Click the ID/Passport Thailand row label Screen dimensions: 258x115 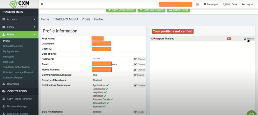pyautogui.click(x=163, y=39)
